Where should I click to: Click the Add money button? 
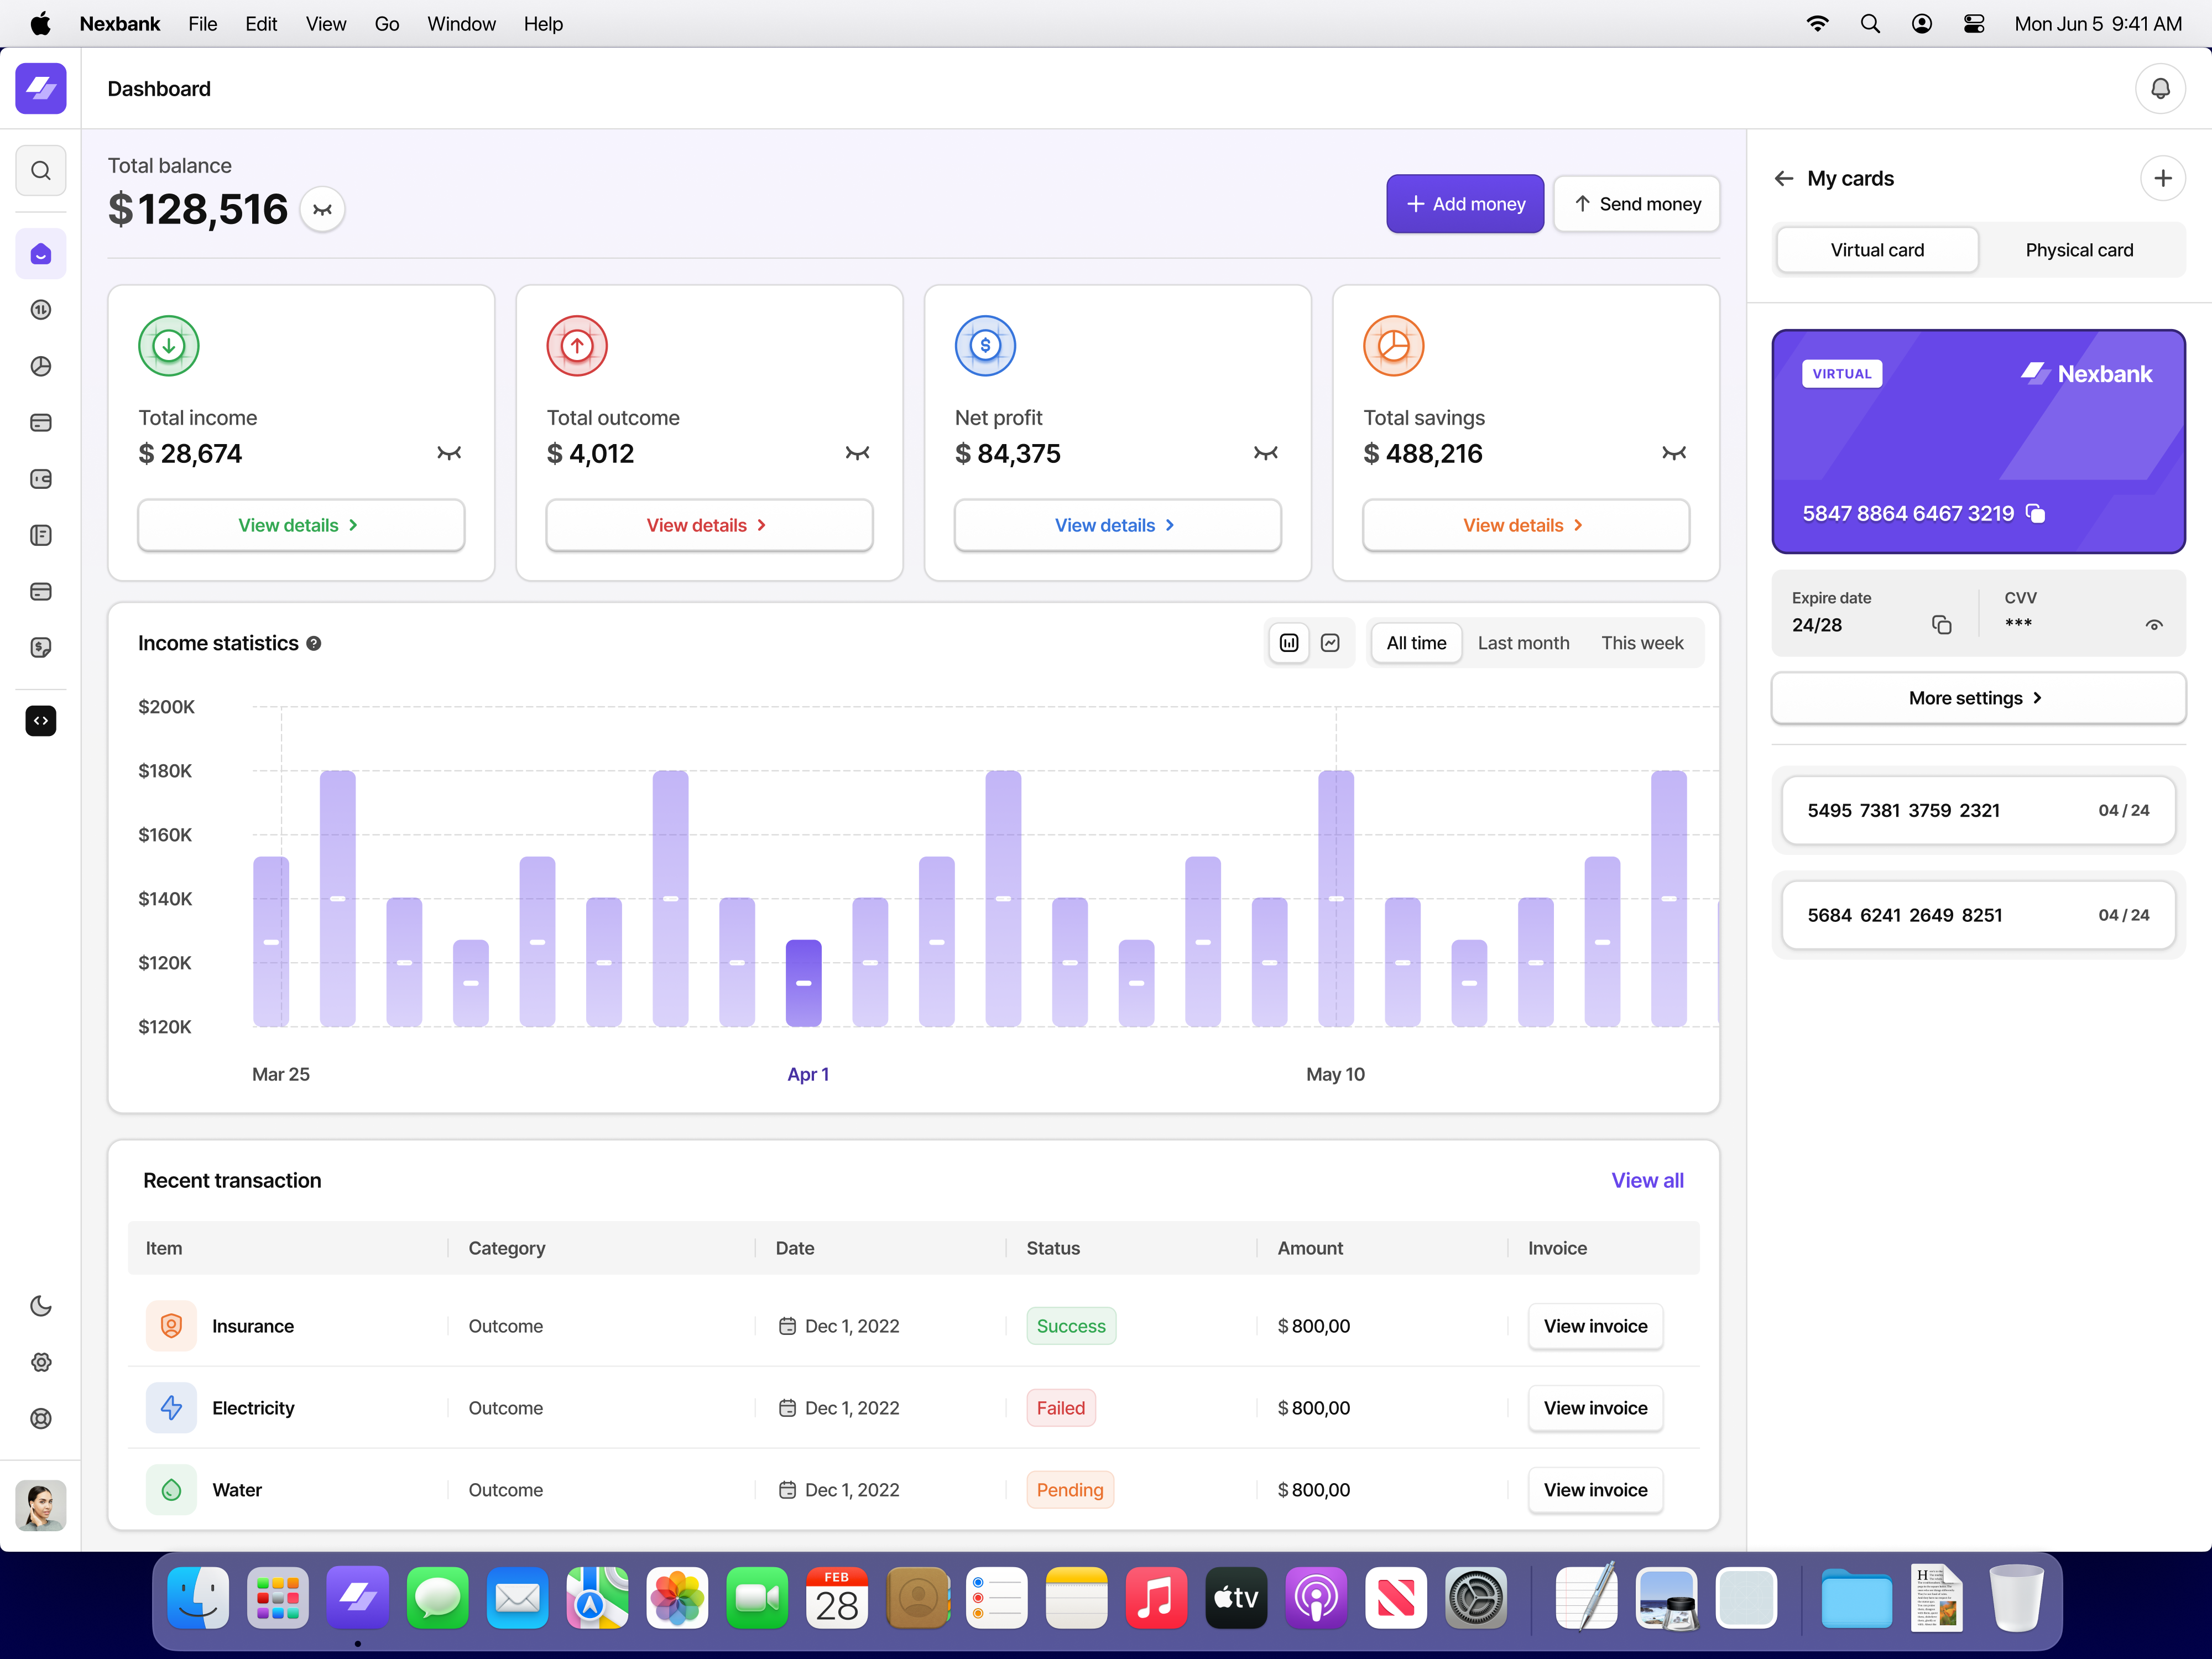(1464, 204)
